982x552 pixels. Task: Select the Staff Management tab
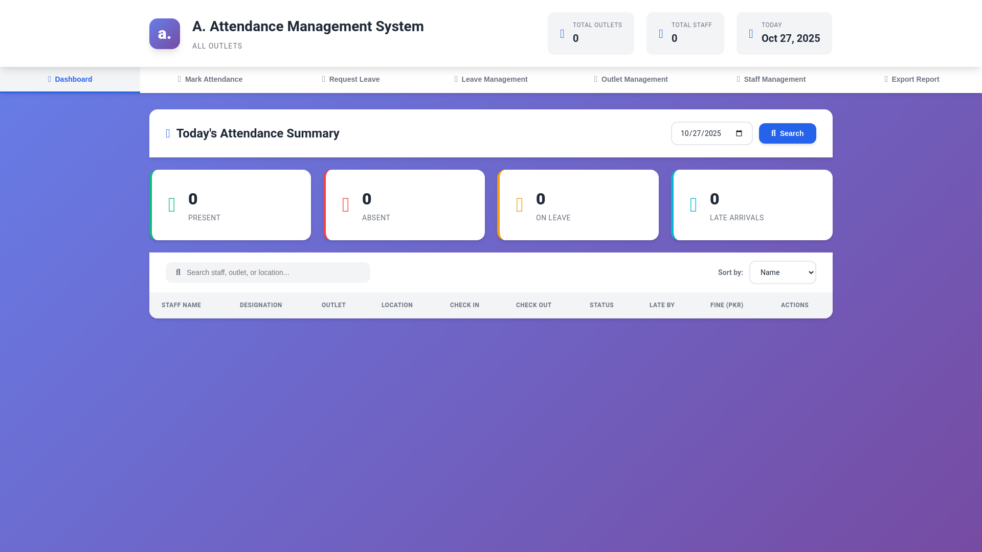point(771,79)
